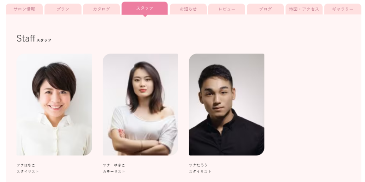This screenshot has height=182, width=365.
Task: Click the photo of ツクはなこ
Action: coord(54,104)
